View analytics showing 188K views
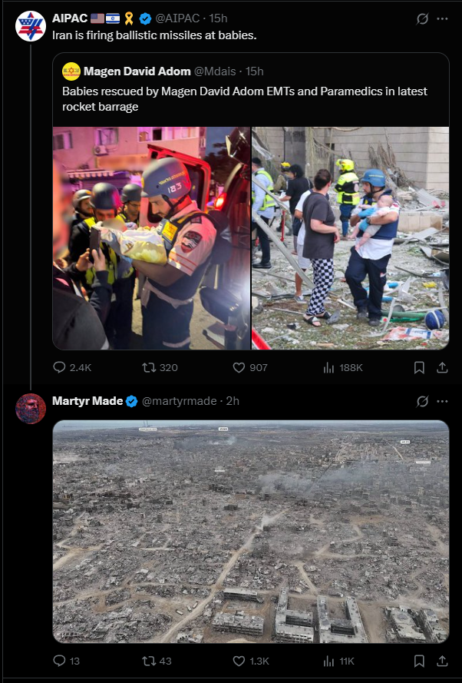The image size is (462, 683). [343, 368]
